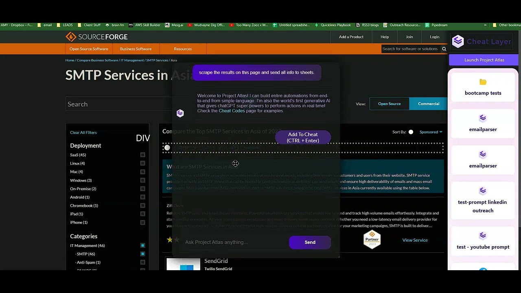Open the email bookmark folder
This screenshot has height=293, width=521.
pos(44,25)
